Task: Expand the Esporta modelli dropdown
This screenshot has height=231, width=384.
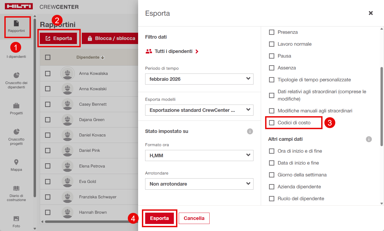Action: [x=199, y=110]
